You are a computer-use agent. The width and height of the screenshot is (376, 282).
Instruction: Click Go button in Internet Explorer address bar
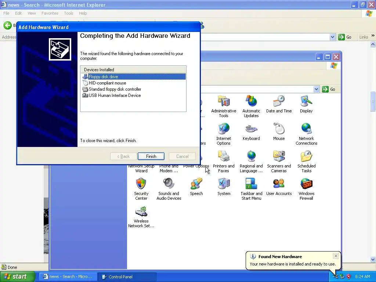345,37
